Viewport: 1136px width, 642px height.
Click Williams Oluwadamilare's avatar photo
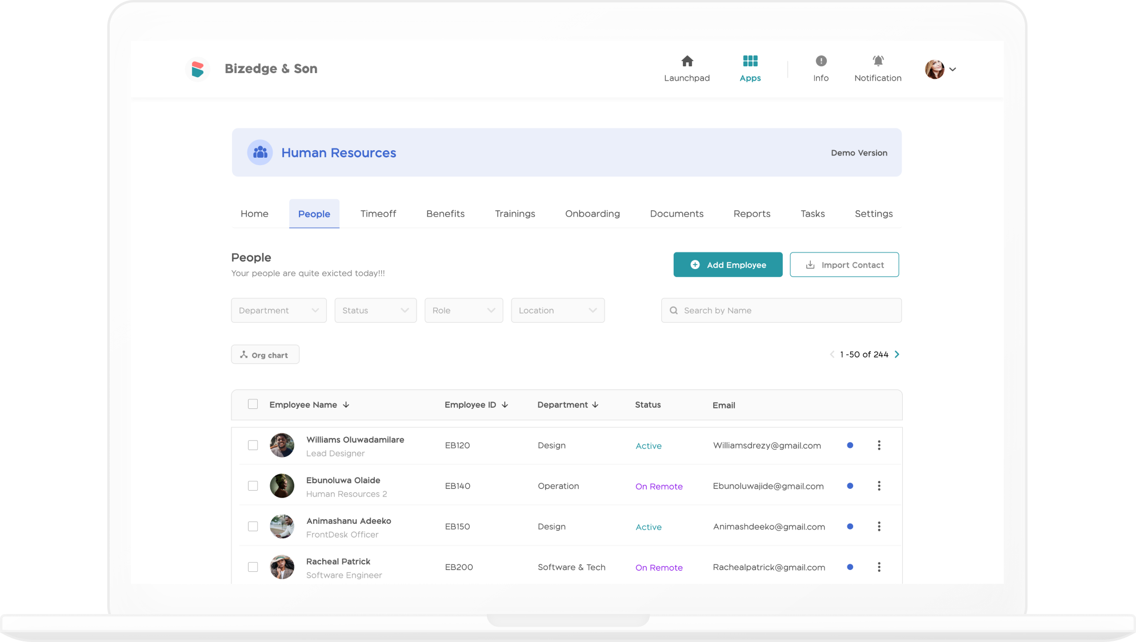[282, 445]
